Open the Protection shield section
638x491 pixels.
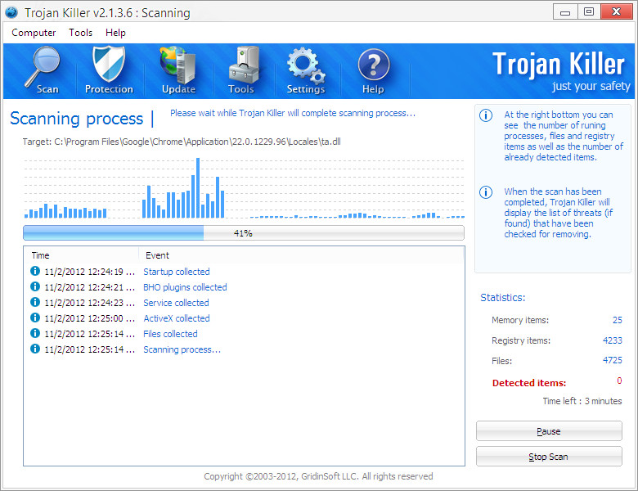(109, 71)
